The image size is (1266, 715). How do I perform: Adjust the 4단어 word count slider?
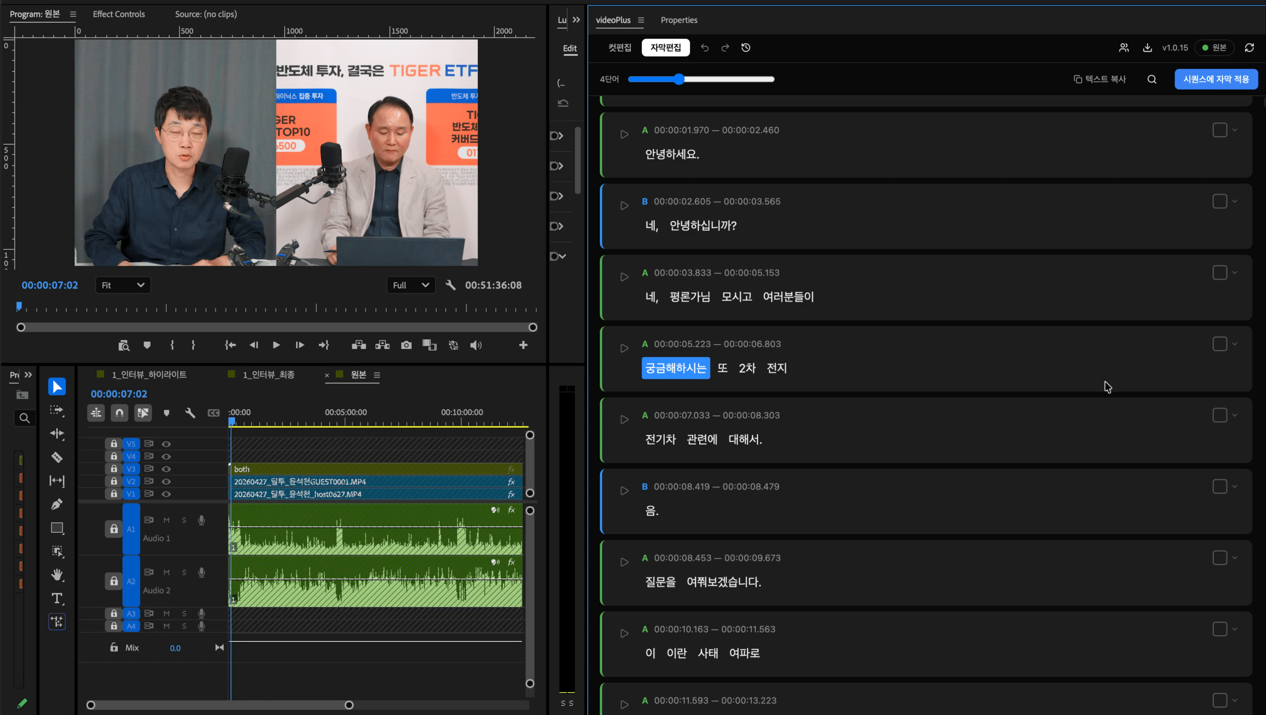tap(679, 79)
